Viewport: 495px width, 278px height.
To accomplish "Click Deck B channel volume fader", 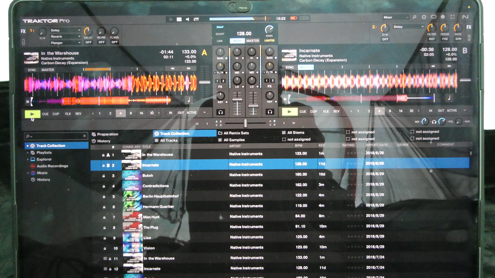I will pos(253,106).
